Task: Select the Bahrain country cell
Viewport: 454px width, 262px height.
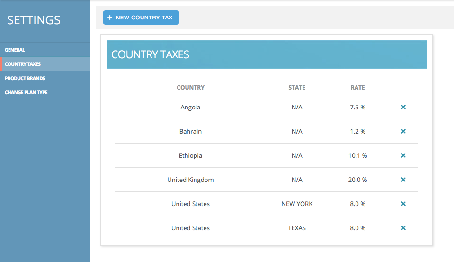Action: 190,131
